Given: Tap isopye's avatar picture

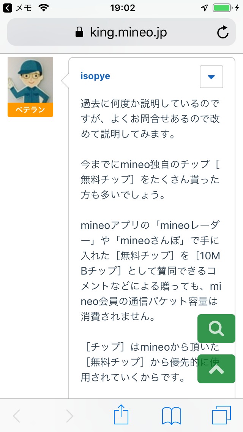Looking at the screenshot, I should click(x=30, y=80).
